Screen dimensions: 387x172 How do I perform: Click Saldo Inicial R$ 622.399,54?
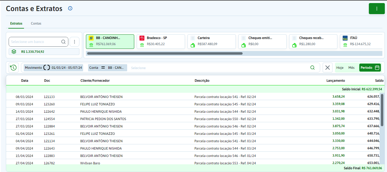point(362,89)
